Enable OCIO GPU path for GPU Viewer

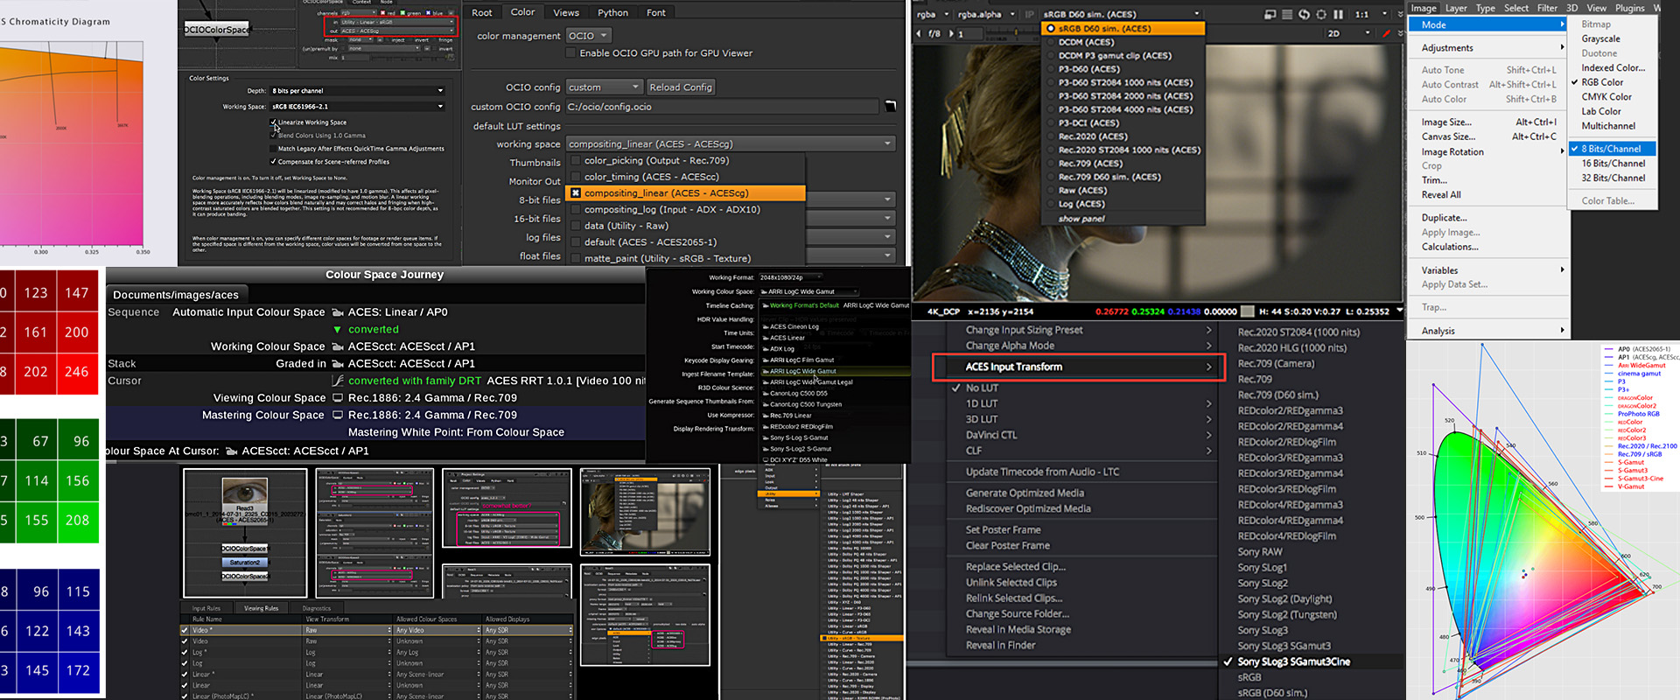571,53
